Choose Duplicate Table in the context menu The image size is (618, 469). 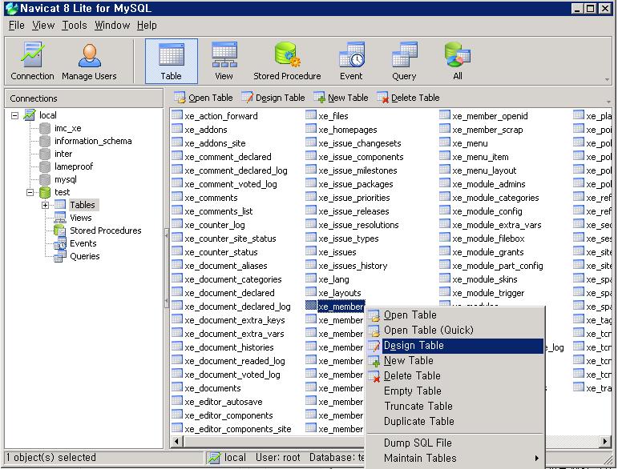pyautogui.click(x=455, y=422)
